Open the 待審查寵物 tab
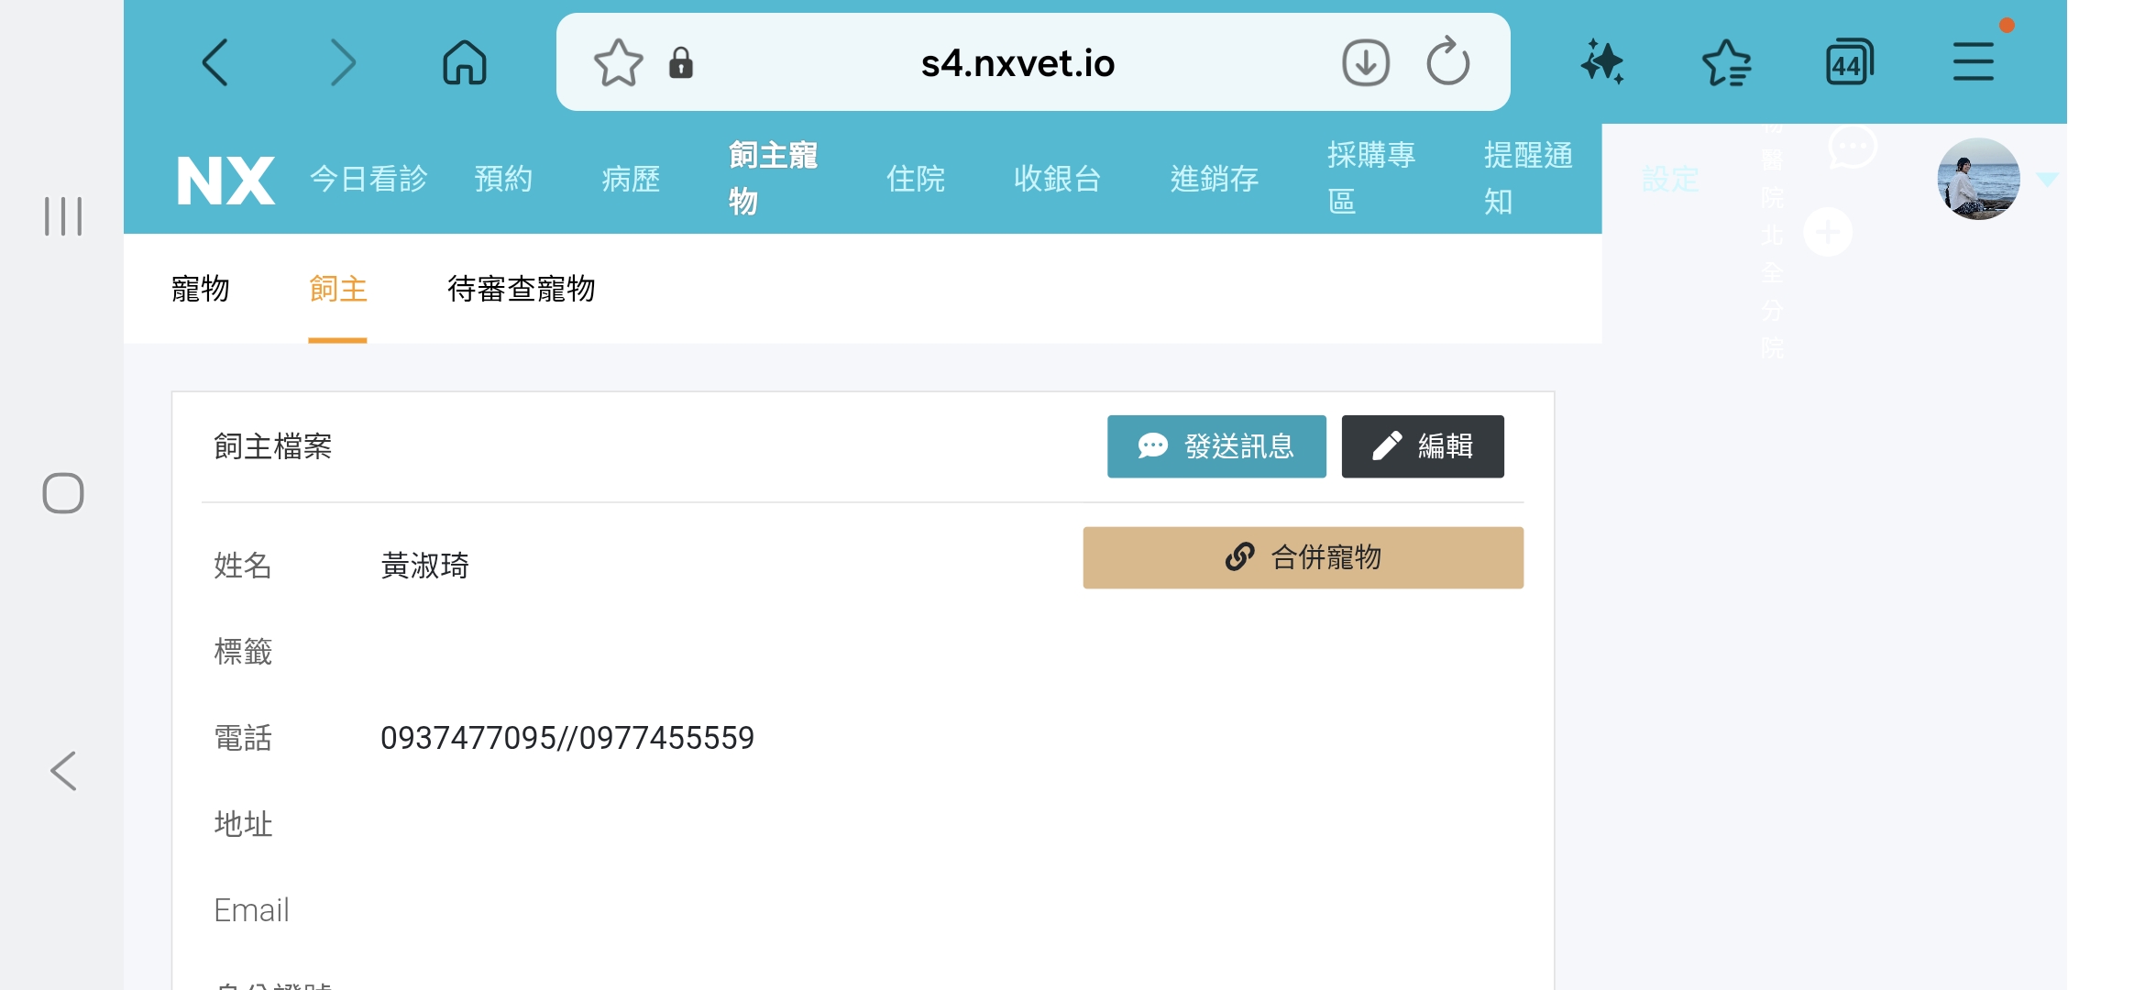The image size is (2145, 990). tap(521, 289)
